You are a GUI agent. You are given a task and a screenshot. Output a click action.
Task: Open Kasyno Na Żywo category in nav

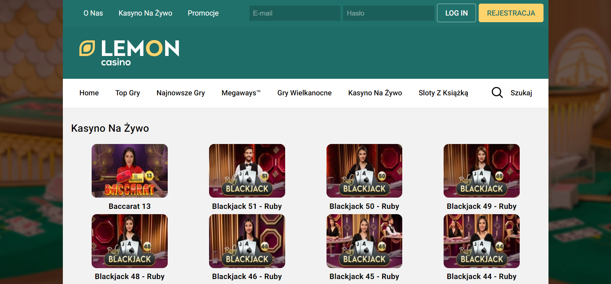click(375, 93)
